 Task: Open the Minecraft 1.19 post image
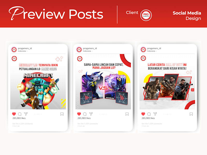[38, 82]
